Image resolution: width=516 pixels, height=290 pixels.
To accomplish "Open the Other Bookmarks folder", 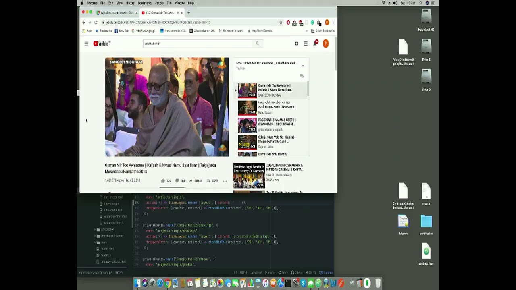I will (x=322, y=31).
